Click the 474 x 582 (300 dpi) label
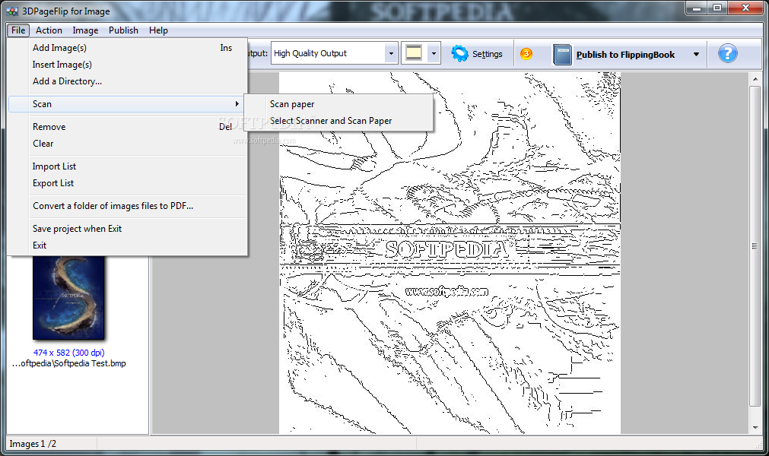This screenshot has width=769, height=456. 68,353
